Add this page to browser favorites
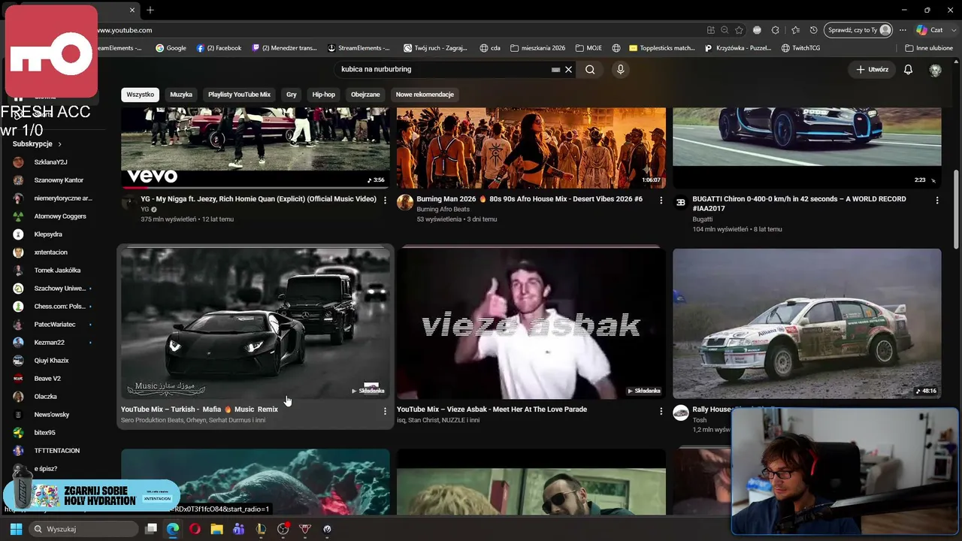962x541 pixels. (x=740, y=30)
